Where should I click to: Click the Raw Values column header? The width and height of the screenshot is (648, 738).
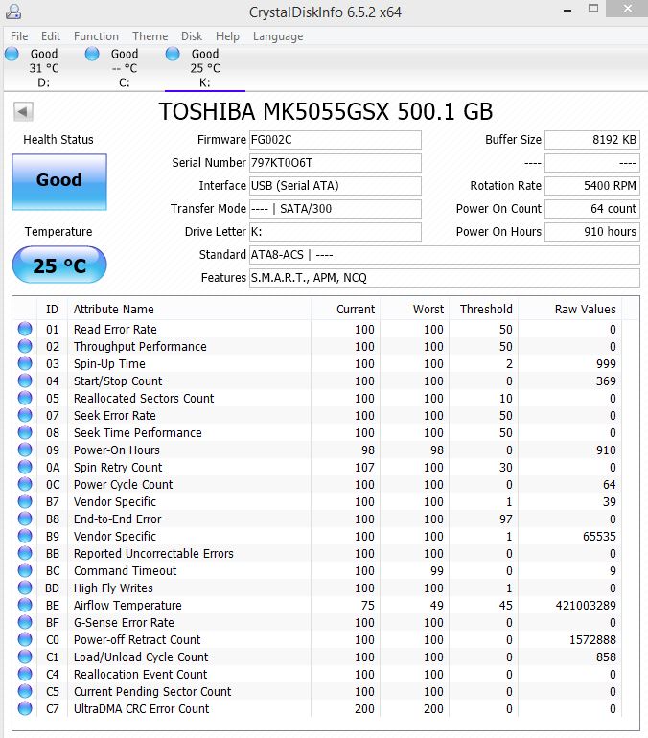pyautogui.click(x=569, y=310)
